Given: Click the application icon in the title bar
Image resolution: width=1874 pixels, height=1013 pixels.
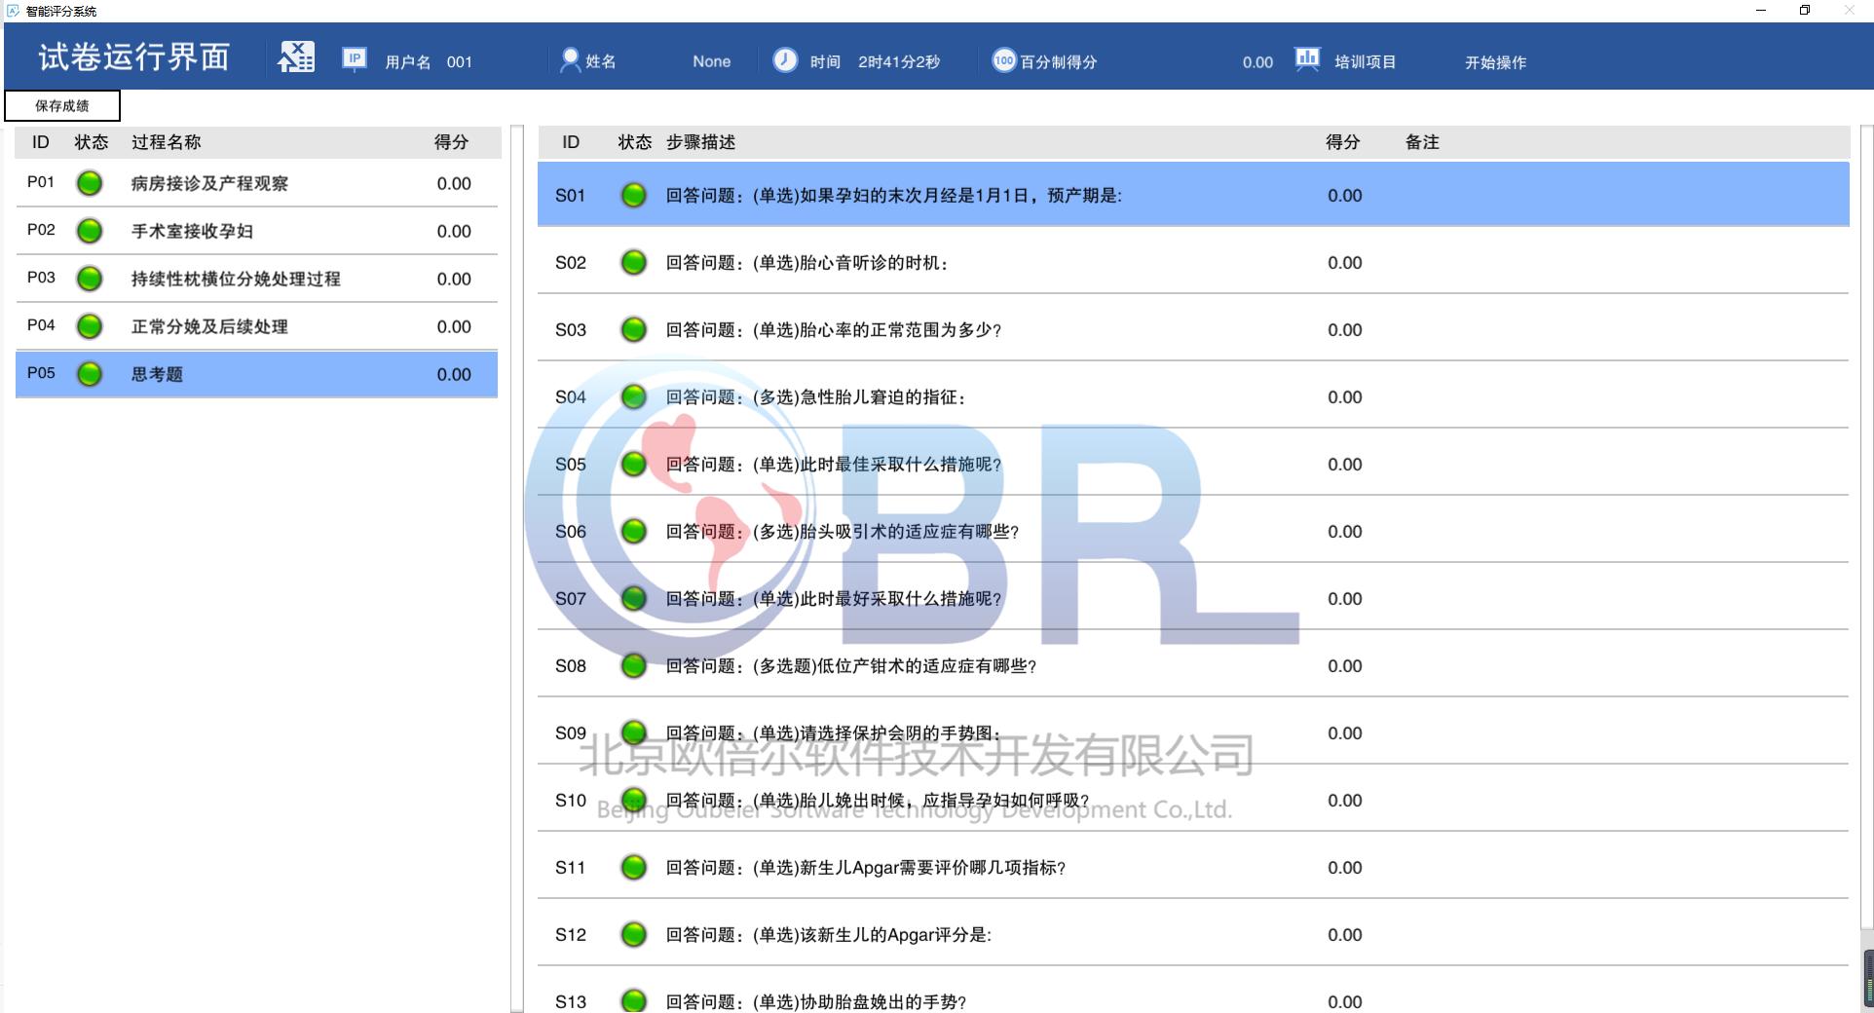Looking at the screenshot, I should click(11, 11).
